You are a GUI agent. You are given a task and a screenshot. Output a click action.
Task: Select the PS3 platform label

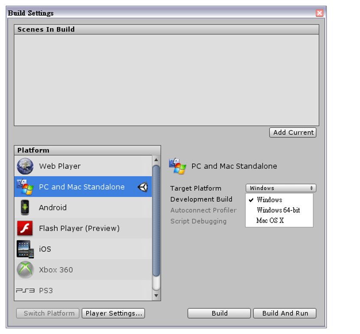click(46, 291)
